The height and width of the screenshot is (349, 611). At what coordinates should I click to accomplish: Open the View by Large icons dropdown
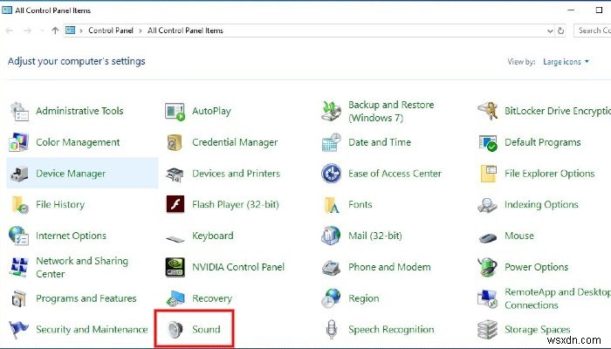click(566, 62)
